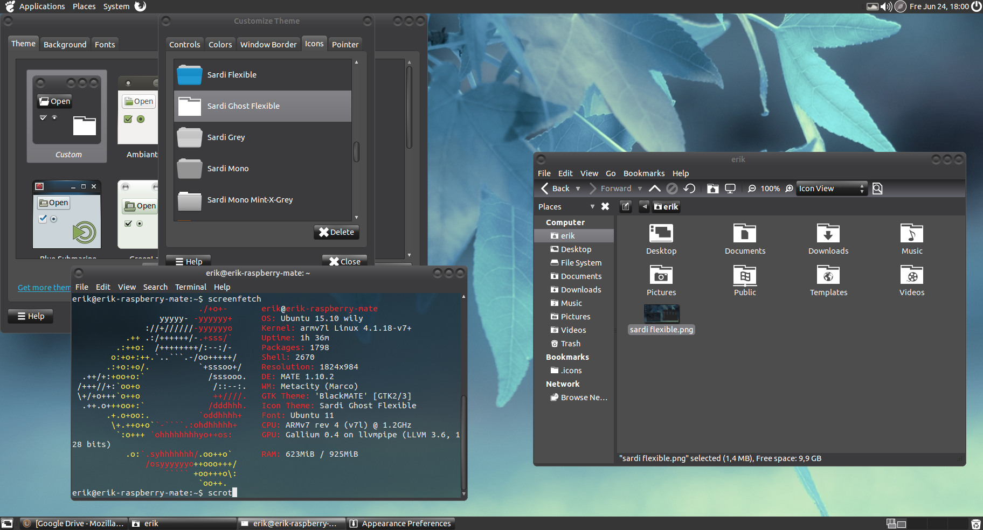
Task: Follow the Get more themes link
Action: 44,288
